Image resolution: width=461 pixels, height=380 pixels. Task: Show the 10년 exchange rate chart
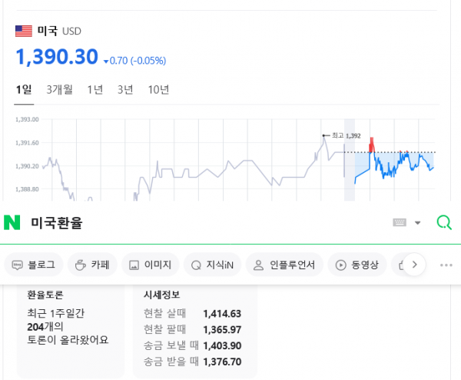[x=158, y=90]
